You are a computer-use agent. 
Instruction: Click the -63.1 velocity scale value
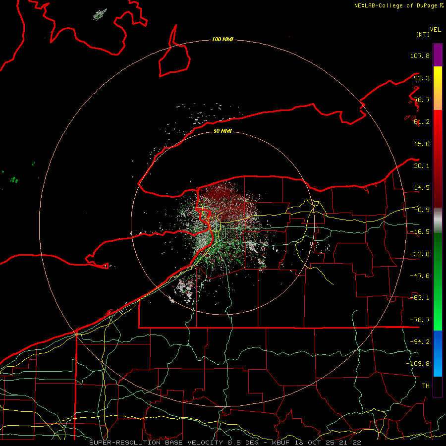pyautogui.click(x=420, y=298)
